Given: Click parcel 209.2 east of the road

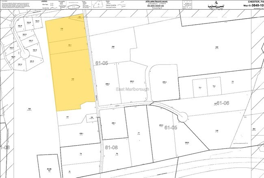Looking at the screenshot, I should pyautogui.click(x=108, y=84).
